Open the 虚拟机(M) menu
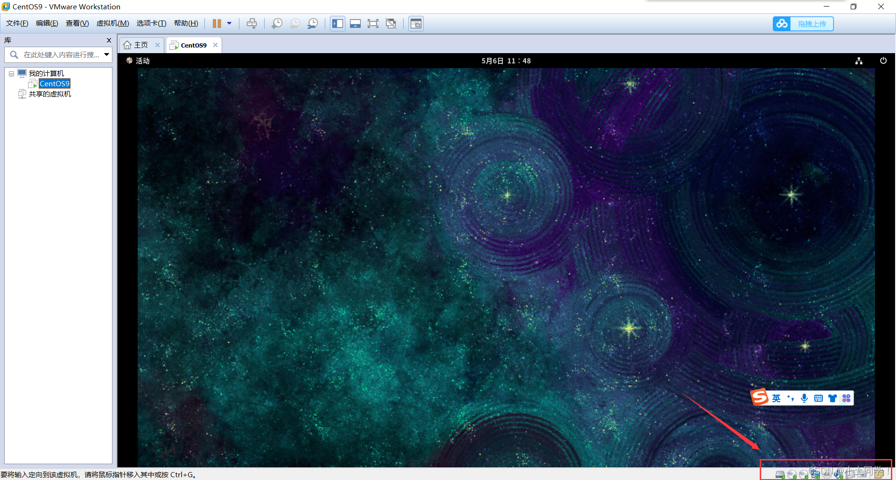This screenshot has width=896, height=480. coord(112,23)
